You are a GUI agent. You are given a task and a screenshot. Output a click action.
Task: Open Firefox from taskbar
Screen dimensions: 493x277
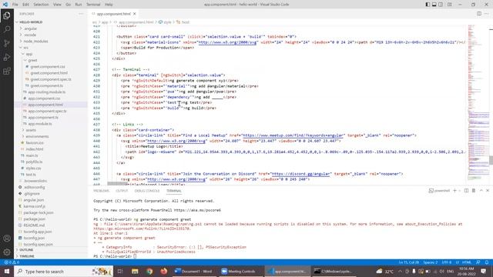pos(164,272)
